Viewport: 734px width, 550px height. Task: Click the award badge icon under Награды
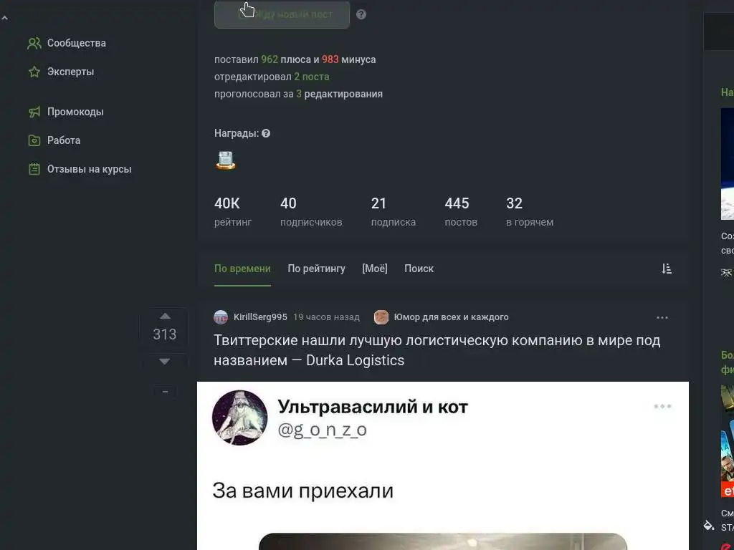(x=226, y=160)
